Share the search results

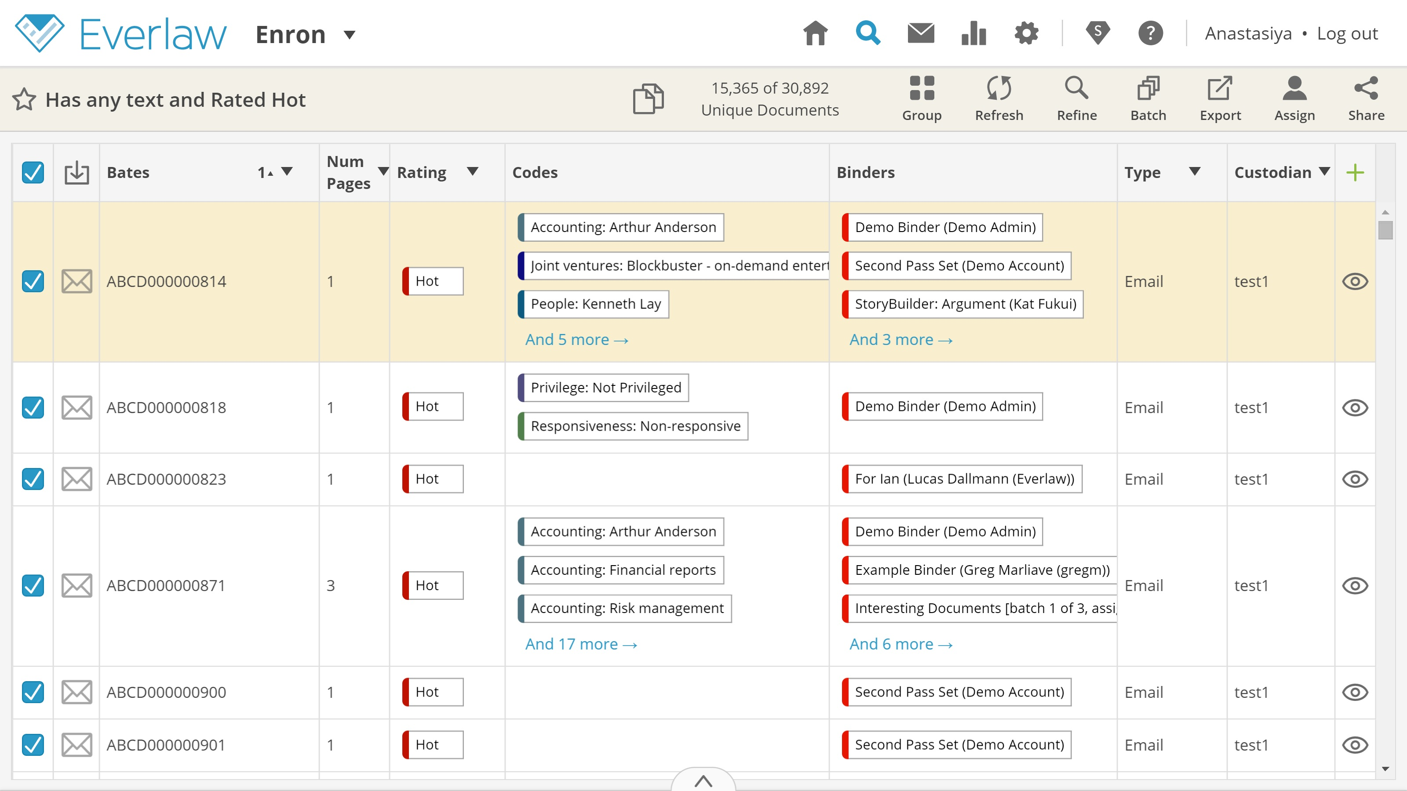[1366, 98]
